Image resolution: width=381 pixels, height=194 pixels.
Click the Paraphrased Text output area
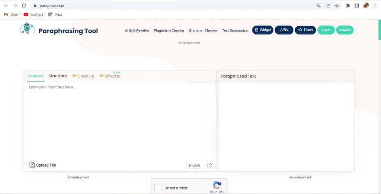click(x=286, y=126)
